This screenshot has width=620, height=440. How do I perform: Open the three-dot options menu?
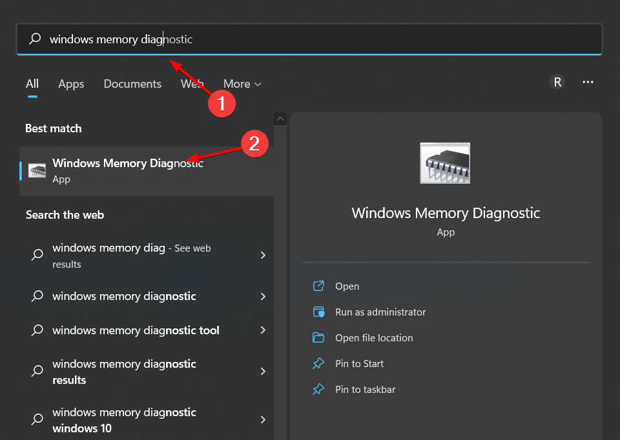pyautogui.click(x=588, y=82)
